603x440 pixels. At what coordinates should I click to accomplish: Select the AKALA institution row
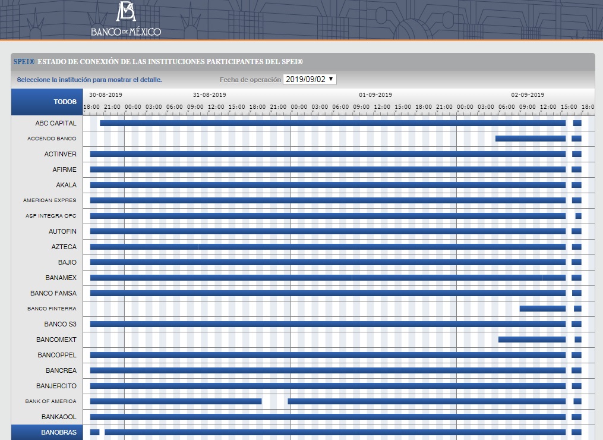66,185
